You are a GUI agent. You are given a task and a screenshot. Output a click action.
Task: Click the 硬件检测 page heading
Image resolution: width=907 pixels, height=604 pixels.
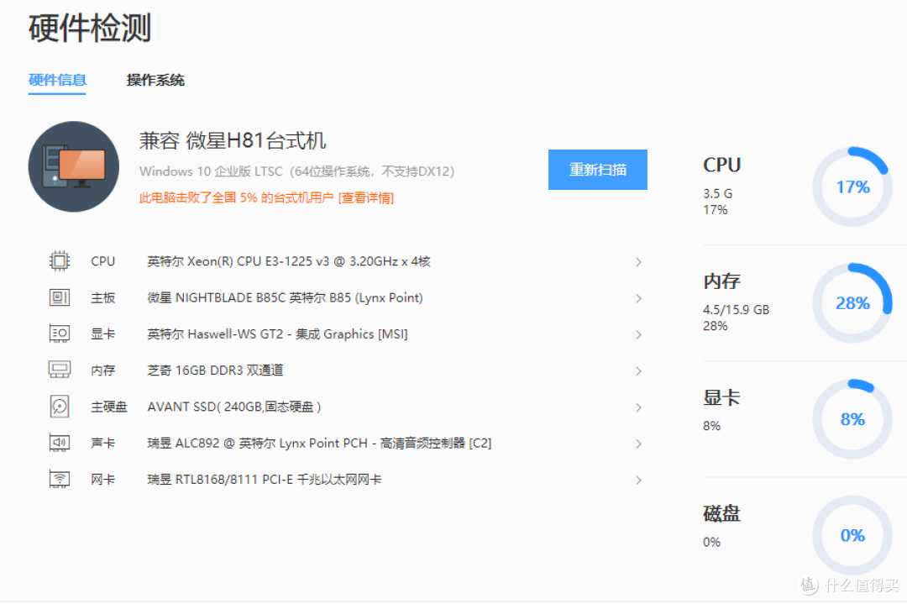(90, 28)
